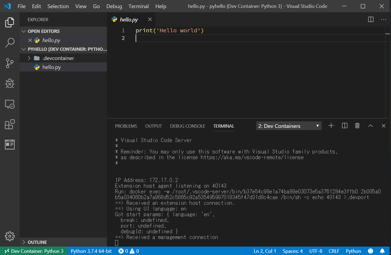This screenshot has height=255, width=391.
Task: Split the editor to the right
Action: [x=371, y=20]
